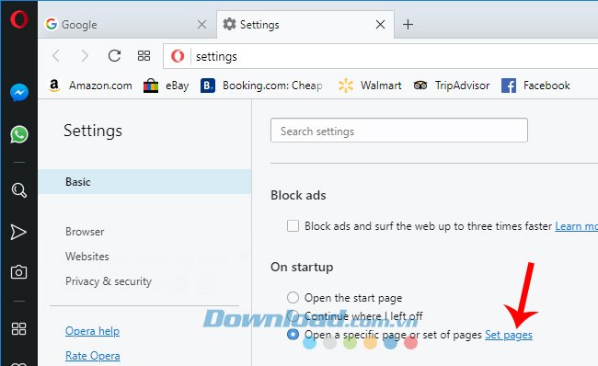
Task: Go forward to the next page
Action: click(85, 56)
